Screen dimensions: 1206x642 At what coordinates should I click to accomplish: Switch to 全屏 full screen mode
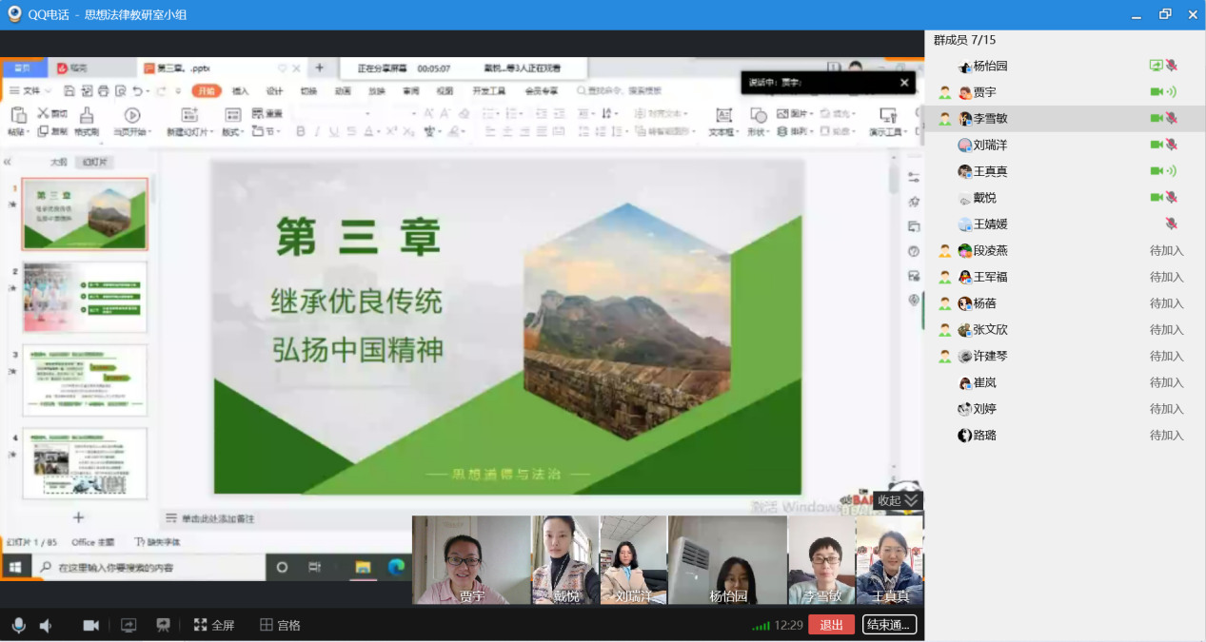pyautogui.click(x=214, y=625)
